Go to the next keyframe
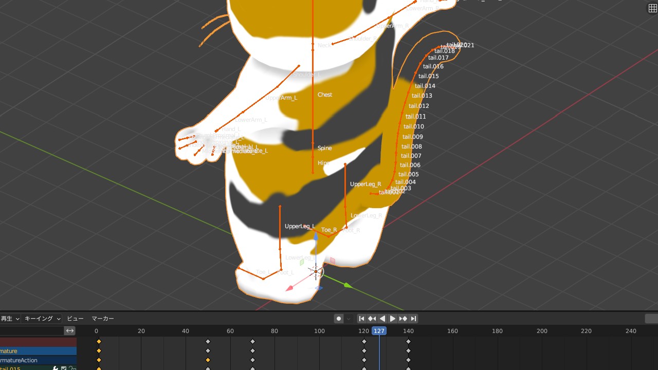Viewport: 658px width, 370px height. (x=403, y=319)
